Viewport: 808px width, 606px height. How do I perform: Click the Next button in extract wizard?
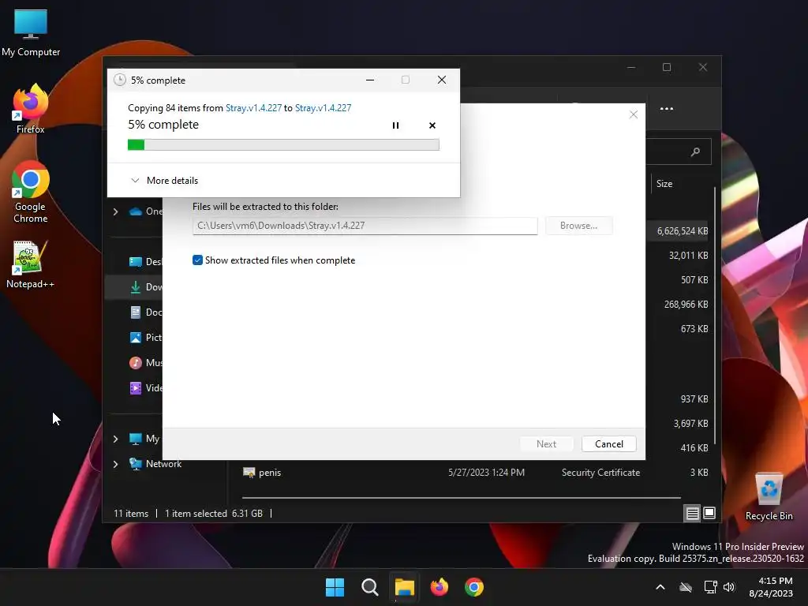coord(546,443)
